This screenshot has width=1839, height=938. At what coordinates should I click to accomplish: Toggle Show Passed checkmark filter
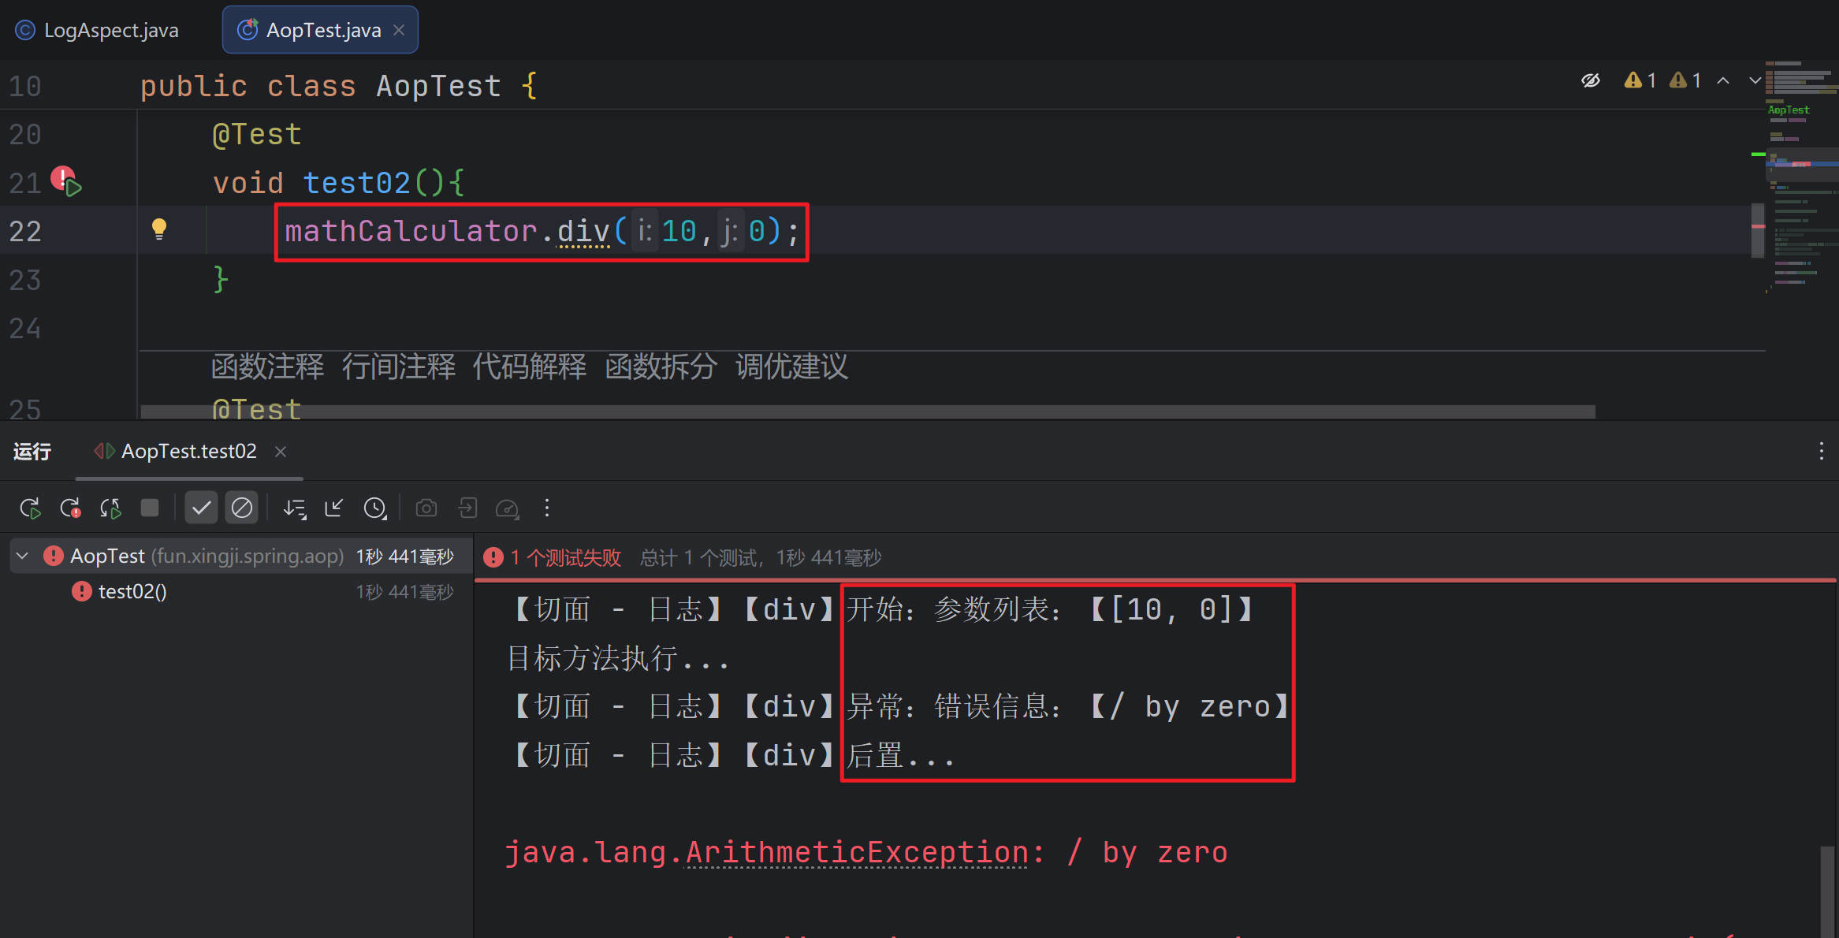pos(201,508)
